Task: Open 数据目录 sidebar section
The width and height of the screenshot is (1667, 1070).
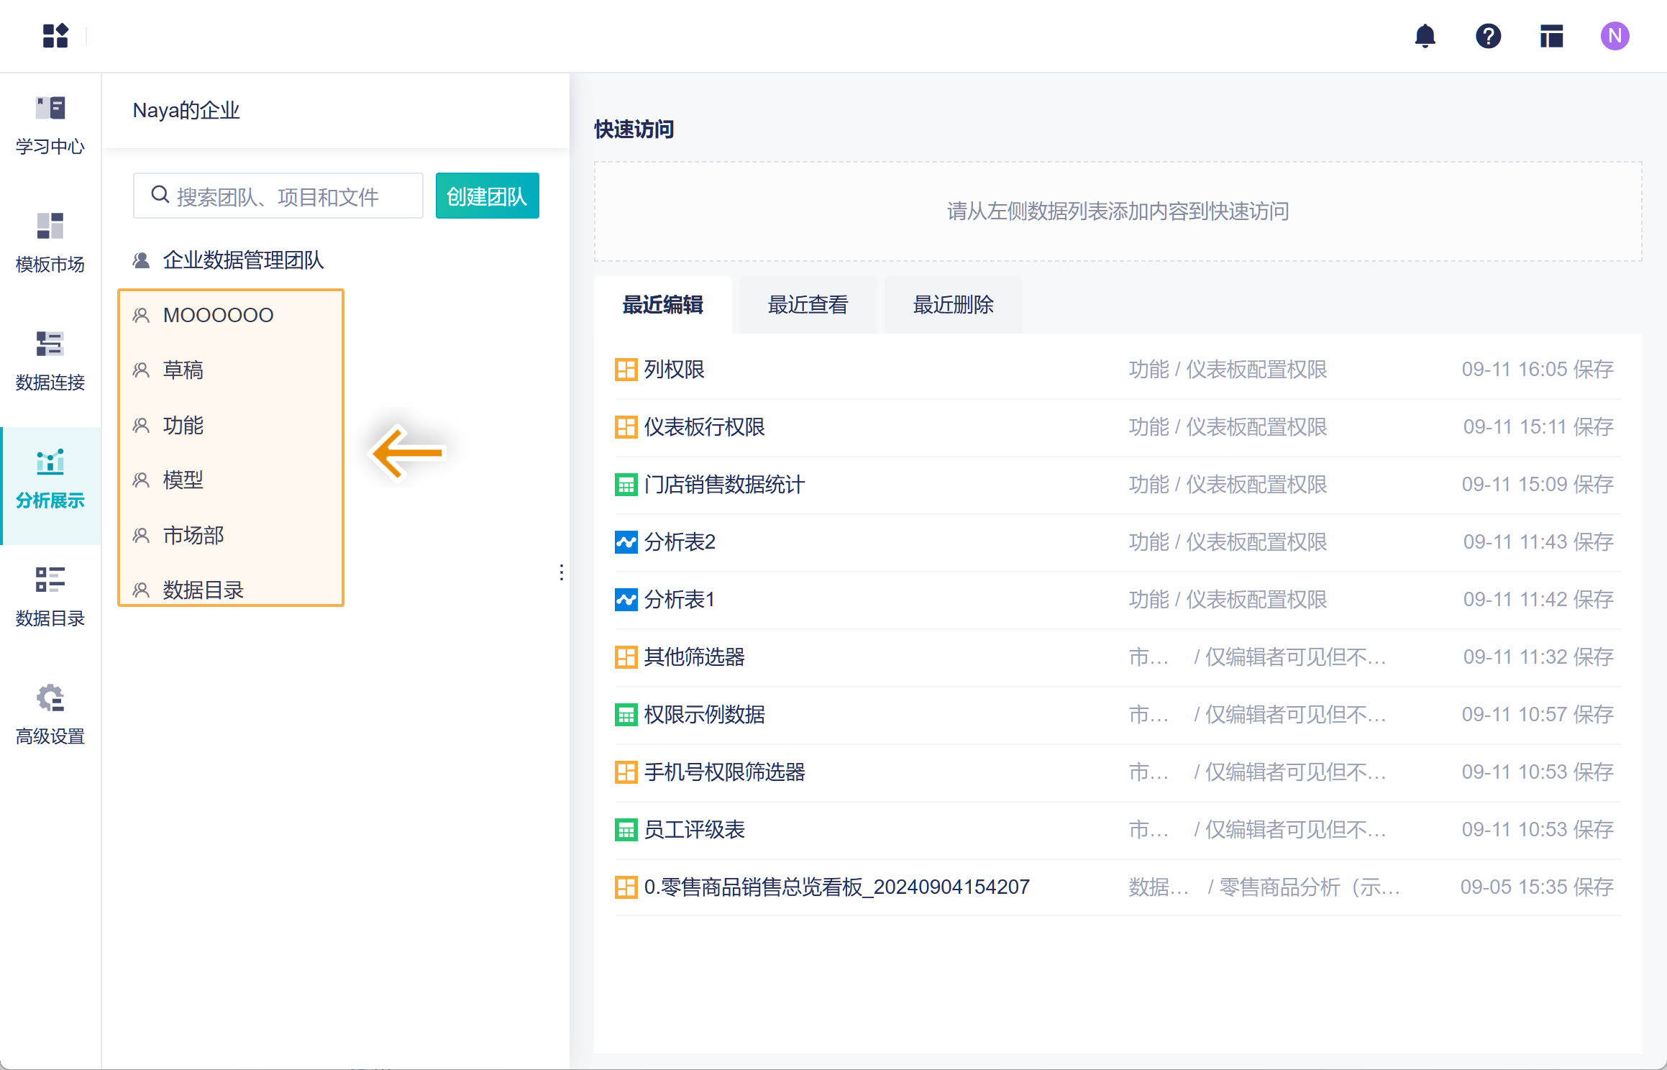Action: (50, 597)
